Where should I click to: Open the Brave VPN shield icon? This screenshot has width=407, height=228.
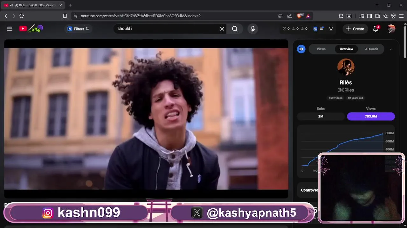393,16
